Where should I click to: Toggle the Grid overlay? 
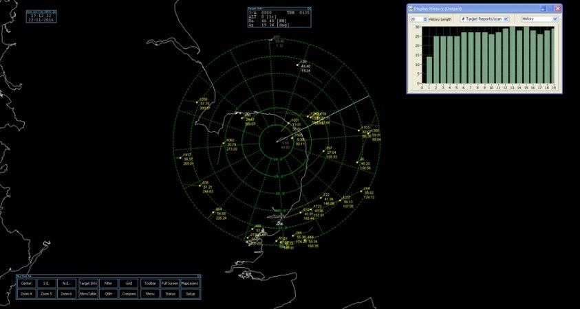pos(129,283)
